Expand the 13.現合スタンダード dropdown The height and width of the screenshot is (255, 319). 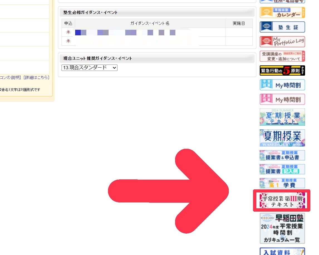point(89,68)
